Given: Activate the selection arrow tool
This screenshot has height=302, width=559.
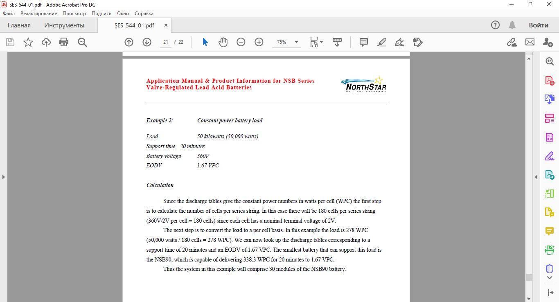Looking at the screenshot, I should [x=205, y=42].
